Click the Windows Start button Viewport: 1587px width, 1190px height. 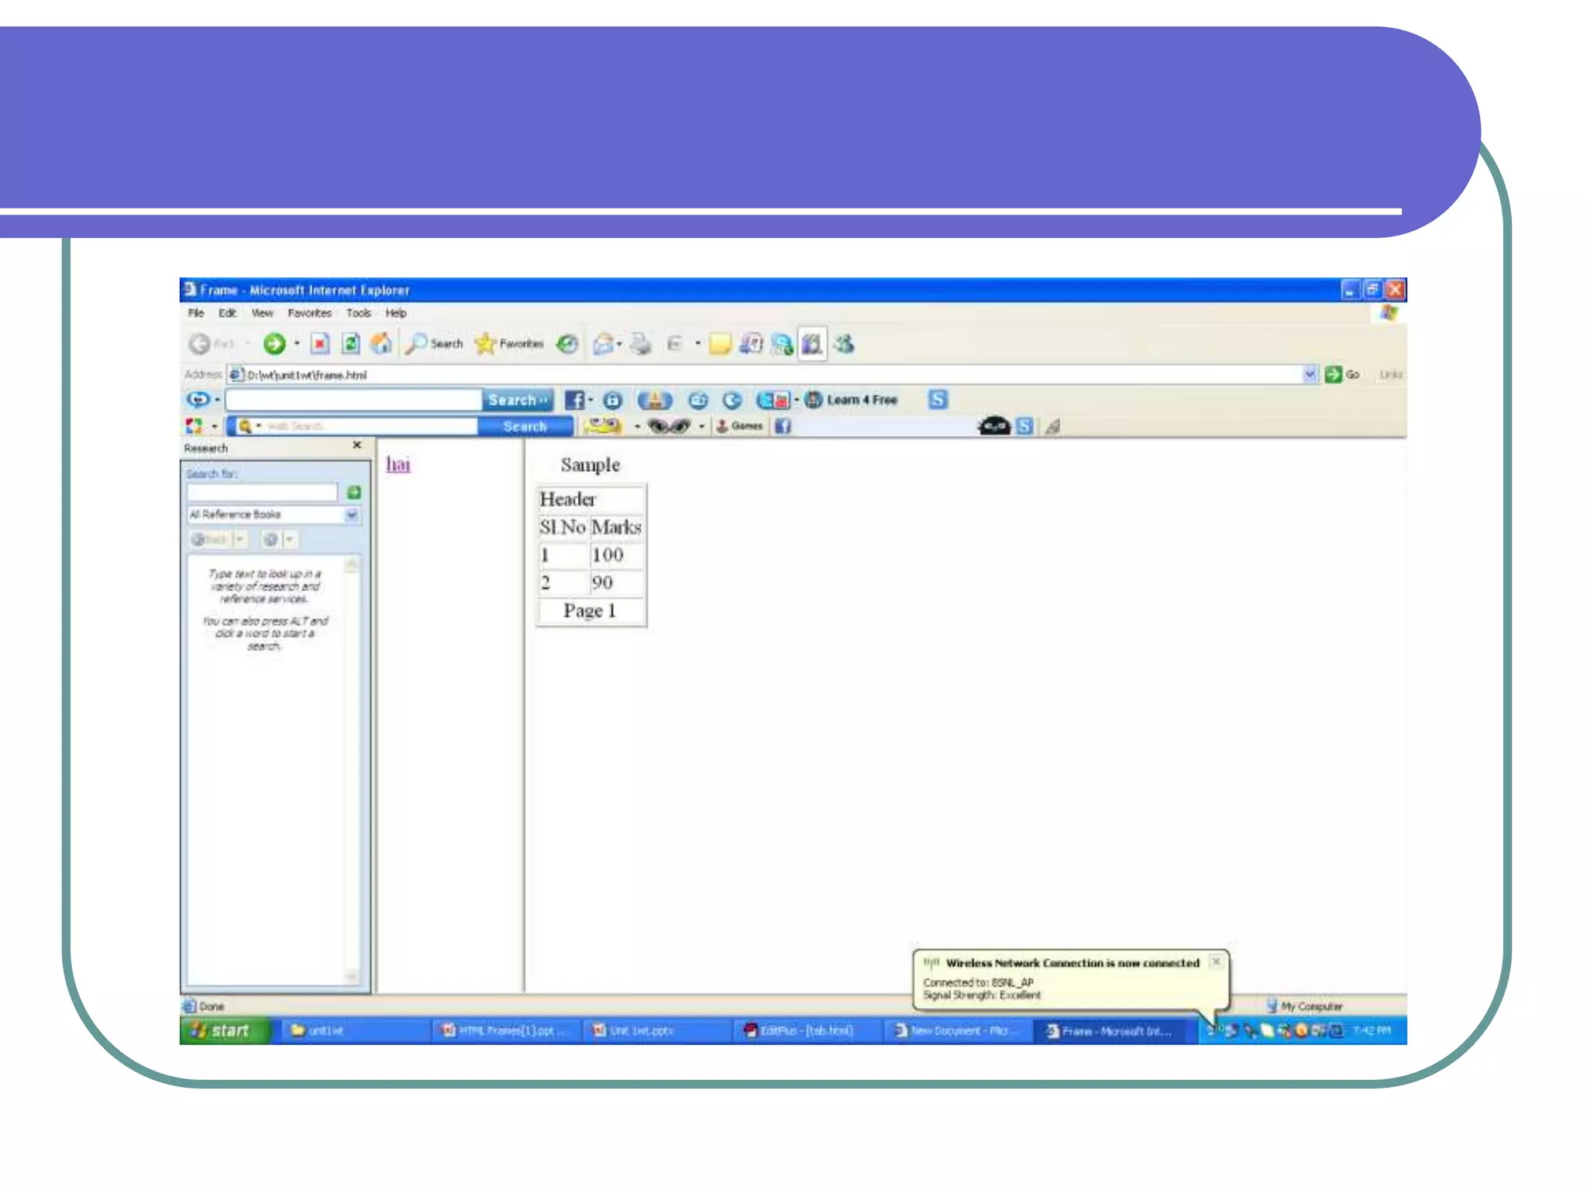[x=222, y=1030]
